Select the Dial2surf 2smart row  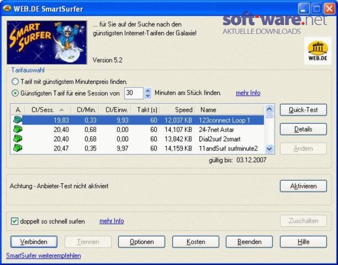point(138,139)
